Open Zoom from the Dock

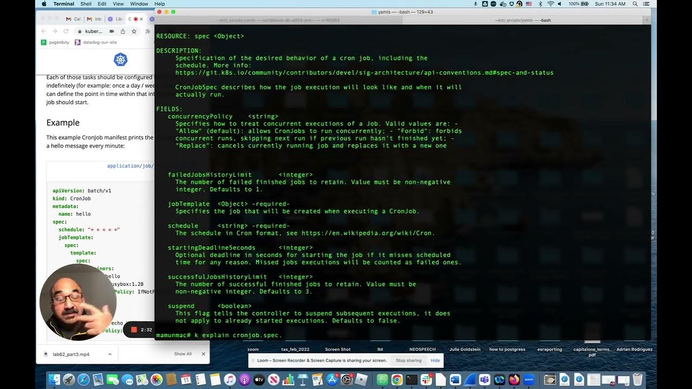coord(529,379)
